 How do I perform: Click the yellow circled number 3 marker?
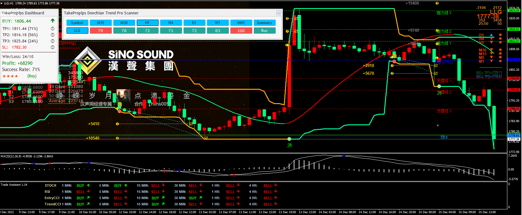437,3
